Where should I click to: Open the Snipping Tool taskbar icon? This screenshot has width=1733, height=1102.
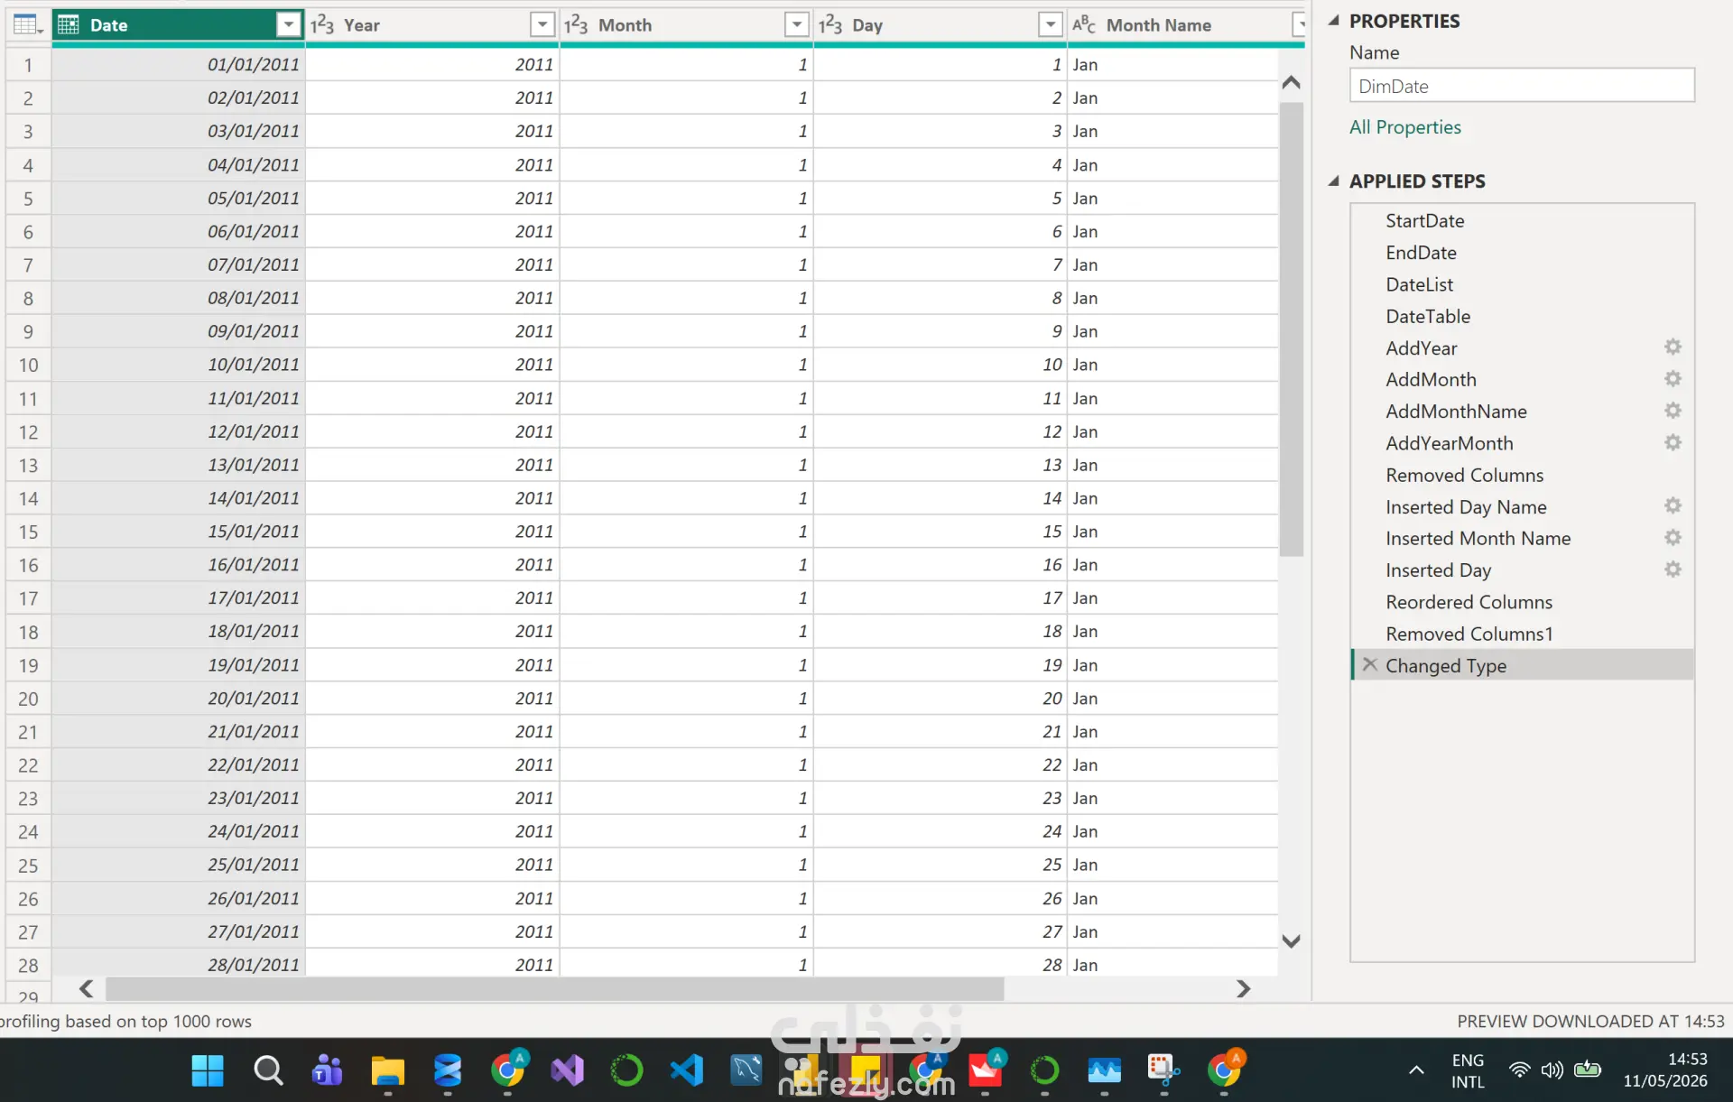1163,1070
